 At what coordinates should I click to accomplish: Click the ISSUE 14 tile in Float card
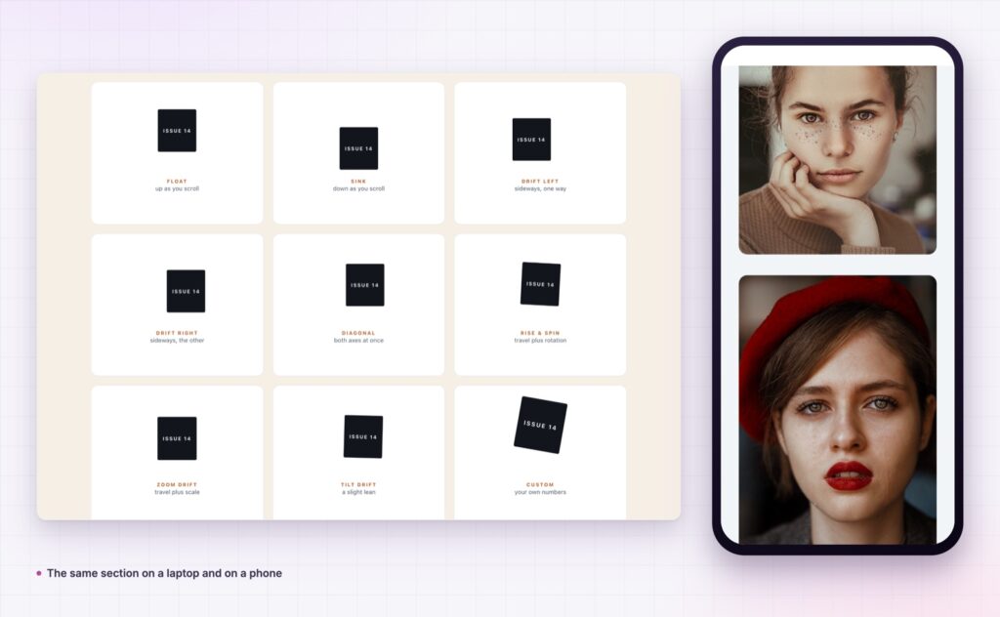click(177, 131)
